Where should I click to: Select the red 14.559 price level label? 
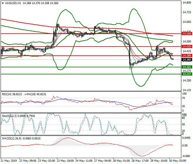coord(187,34)
